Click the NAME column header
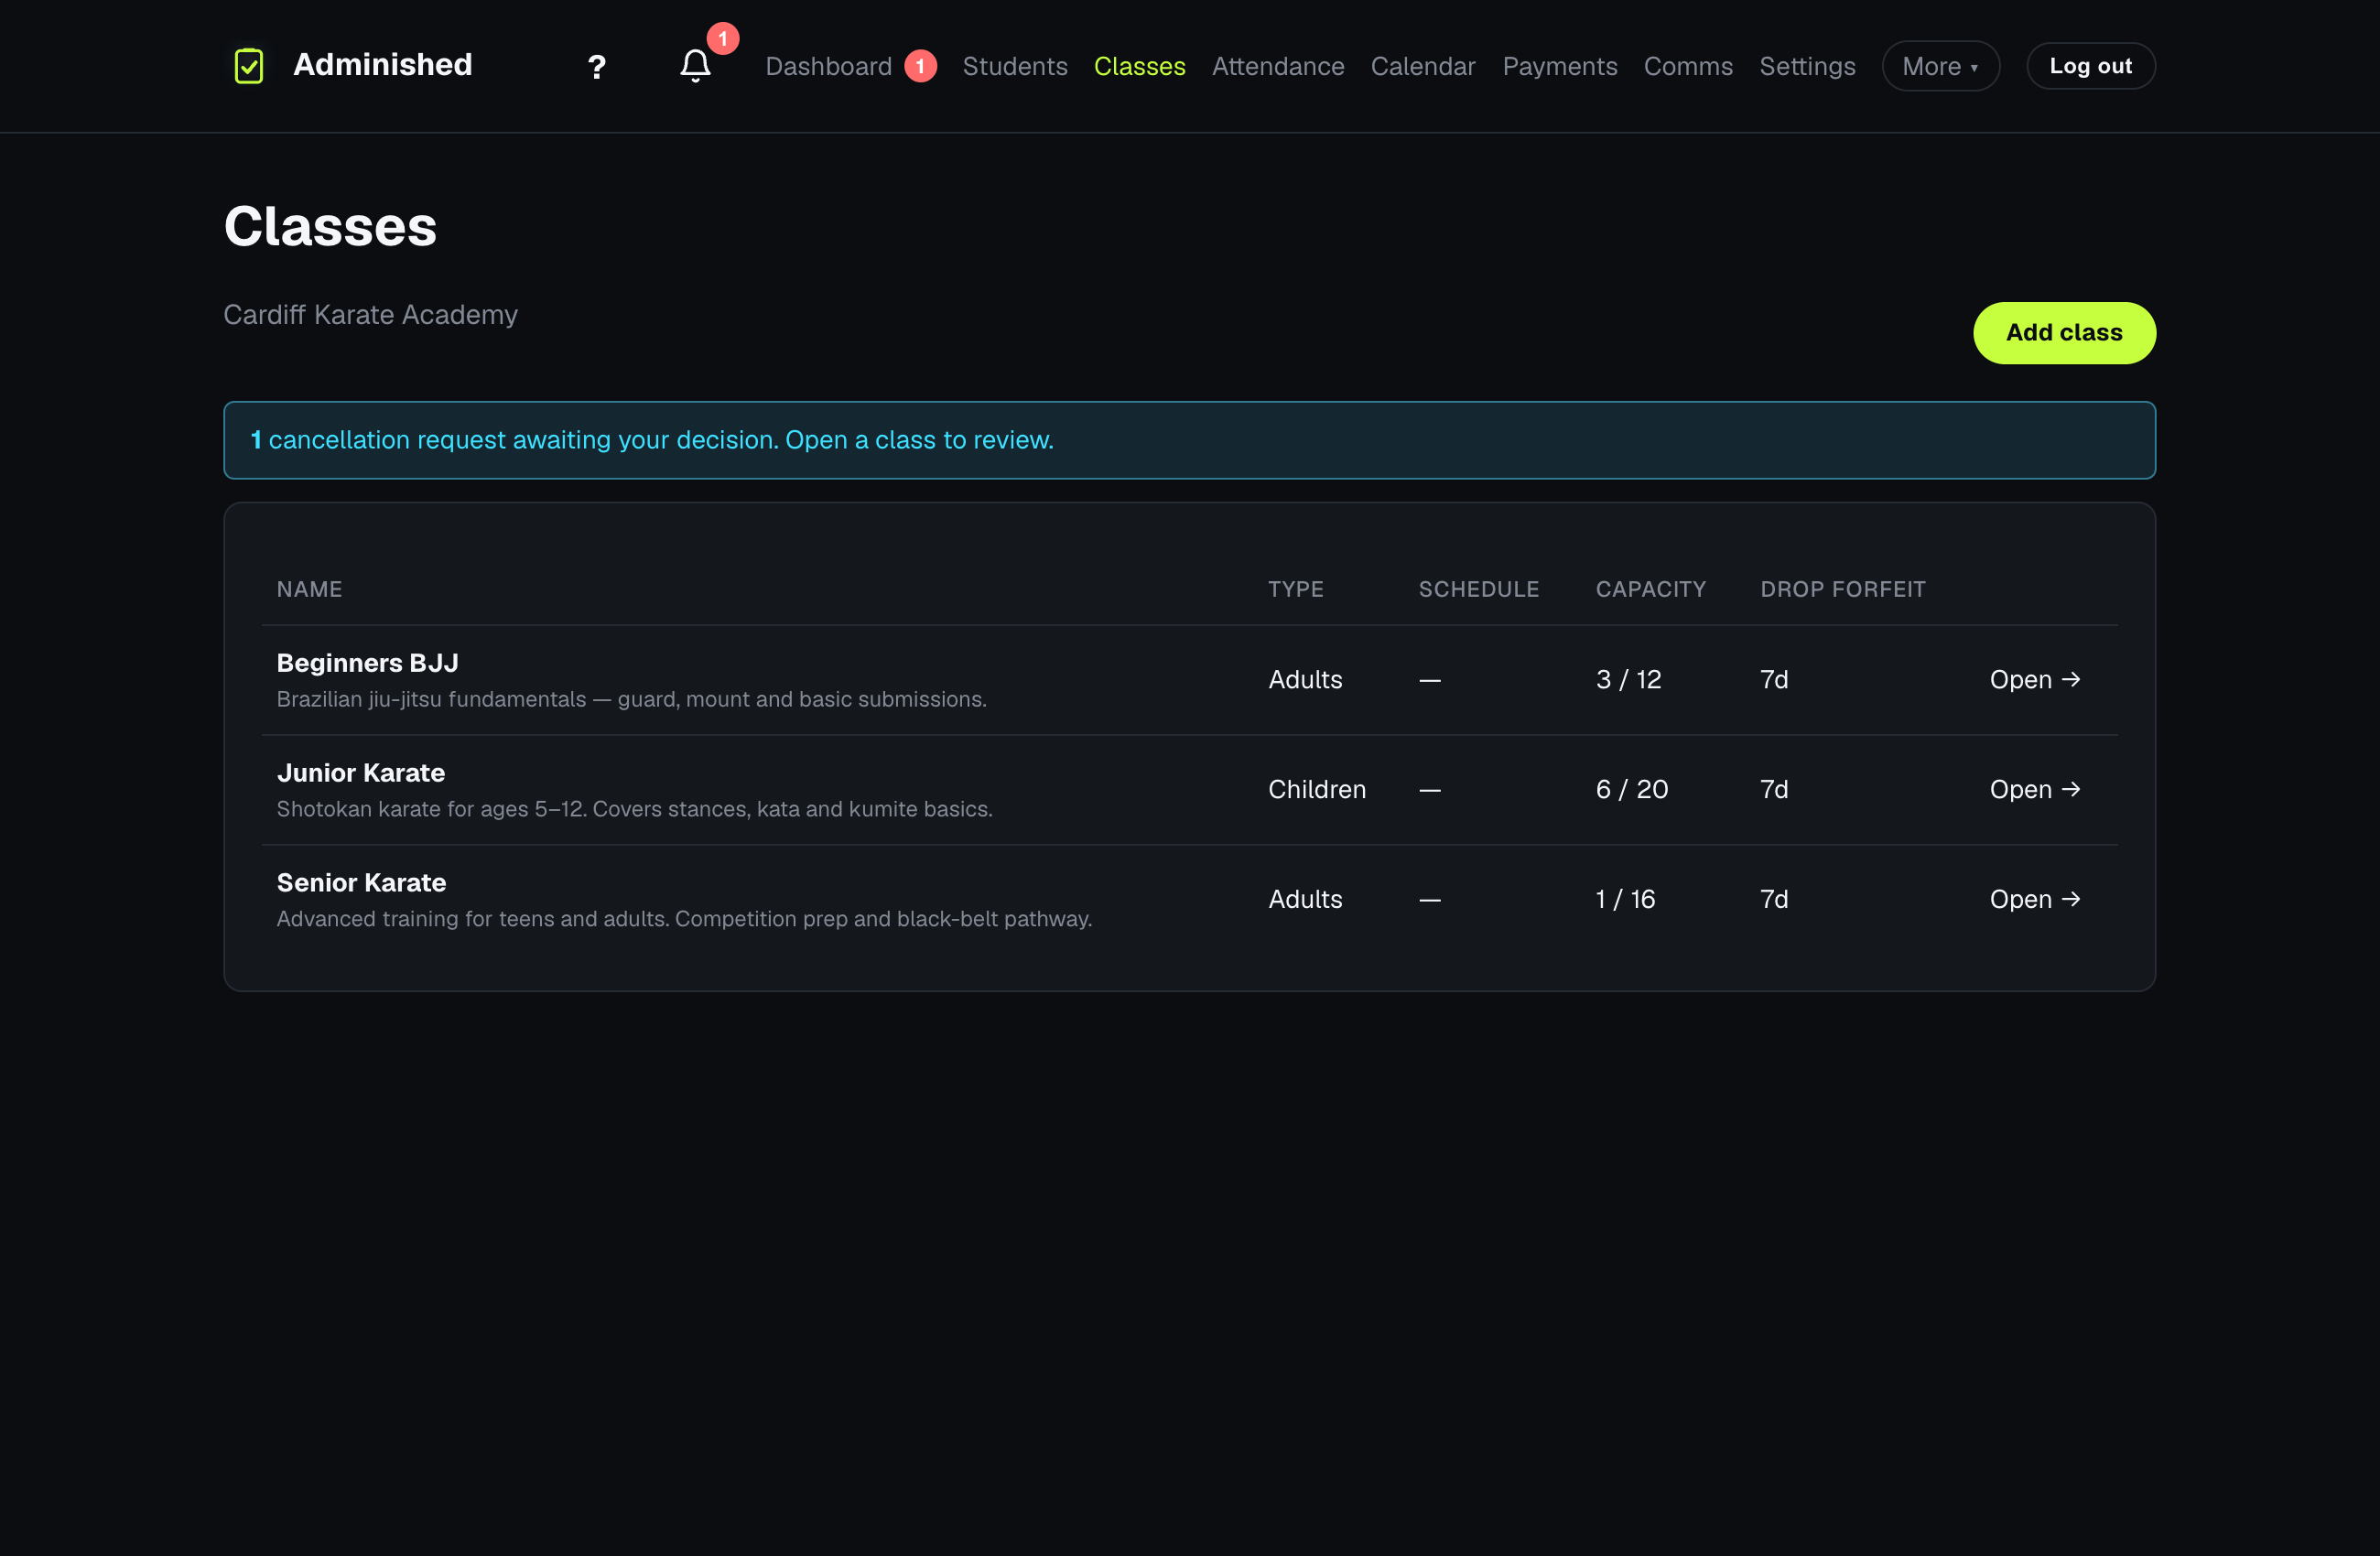 [309, 590]
